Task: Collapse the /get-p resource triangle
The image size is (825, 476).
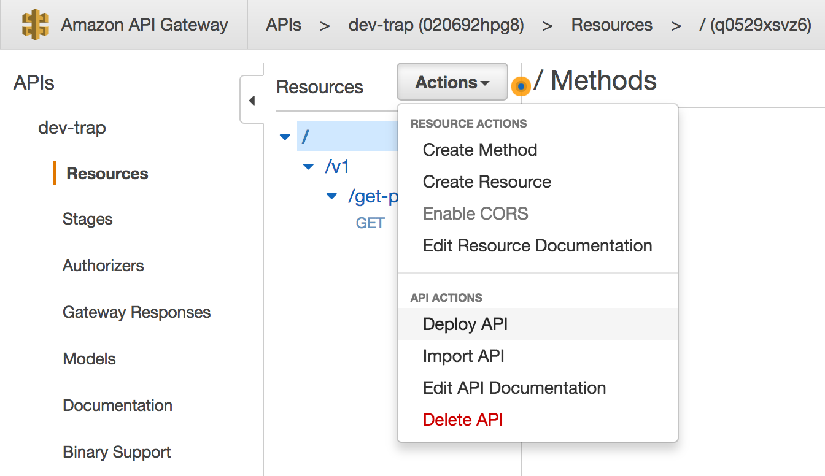Action: click(332, 196)
